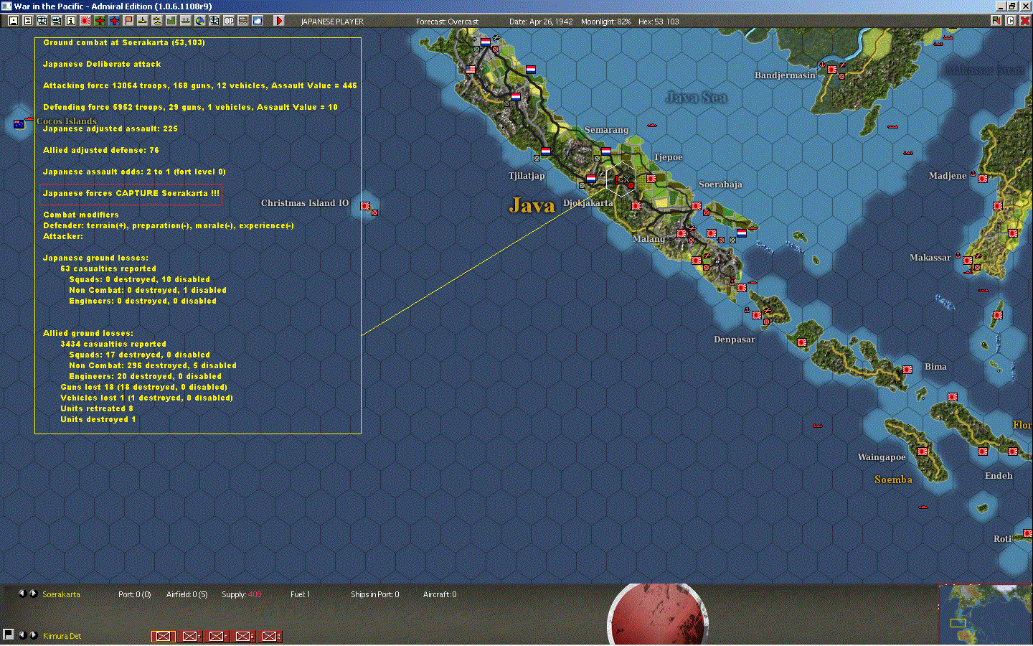
Task: Click the 'Endeh' city label
Action: (x=999, y=476)
